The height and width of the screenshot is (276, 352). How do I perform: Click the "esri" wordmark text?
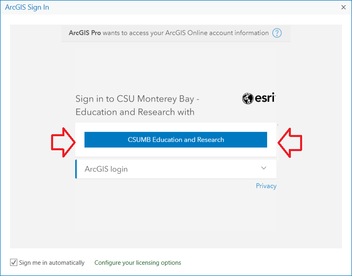point(265,98)
